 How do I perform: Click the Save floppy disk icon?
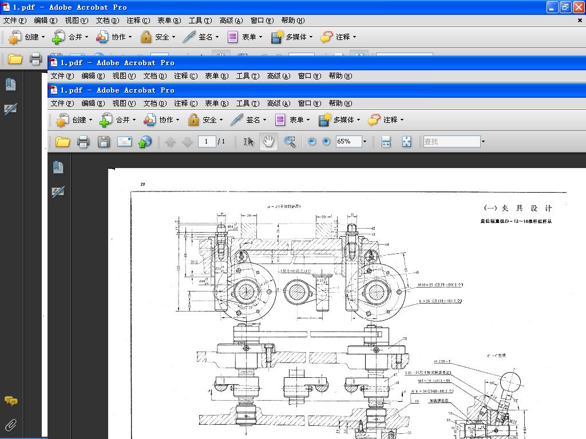[104, 142]
